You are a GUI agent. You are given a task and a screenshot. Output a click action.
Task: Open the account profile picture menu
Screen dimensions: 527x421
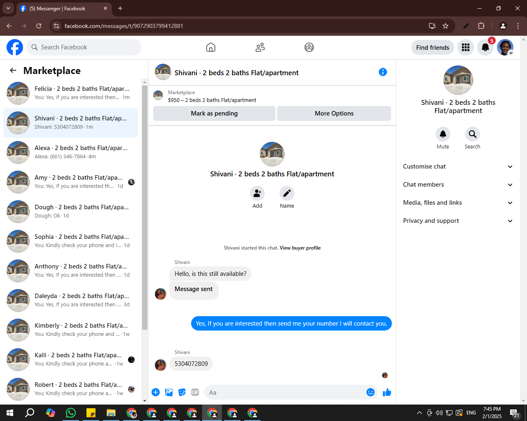tap(505, 47)
